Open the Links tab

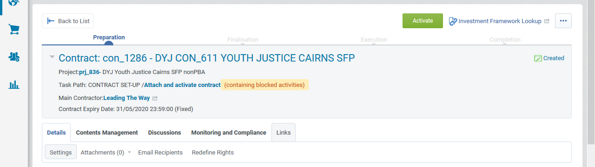point(284,132)
